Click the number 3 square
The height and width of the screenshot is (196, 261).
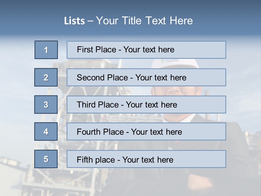(46, 105)
